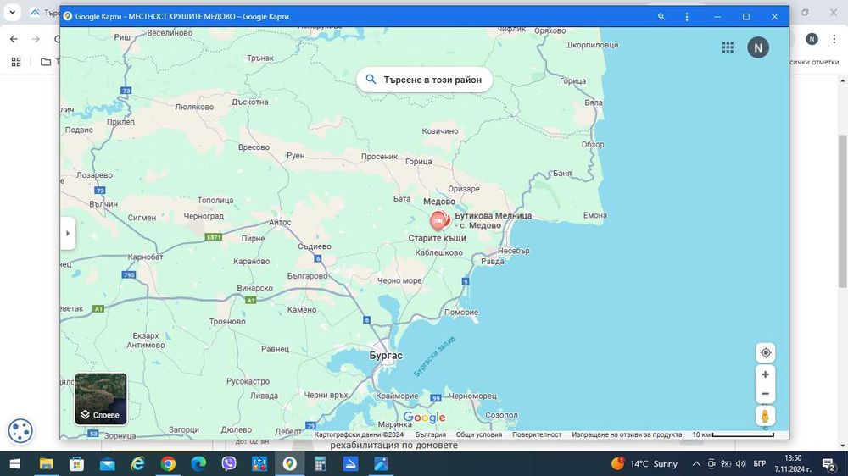
Task: Click the 'България' footer link
Action: click(x=431, y=434)
